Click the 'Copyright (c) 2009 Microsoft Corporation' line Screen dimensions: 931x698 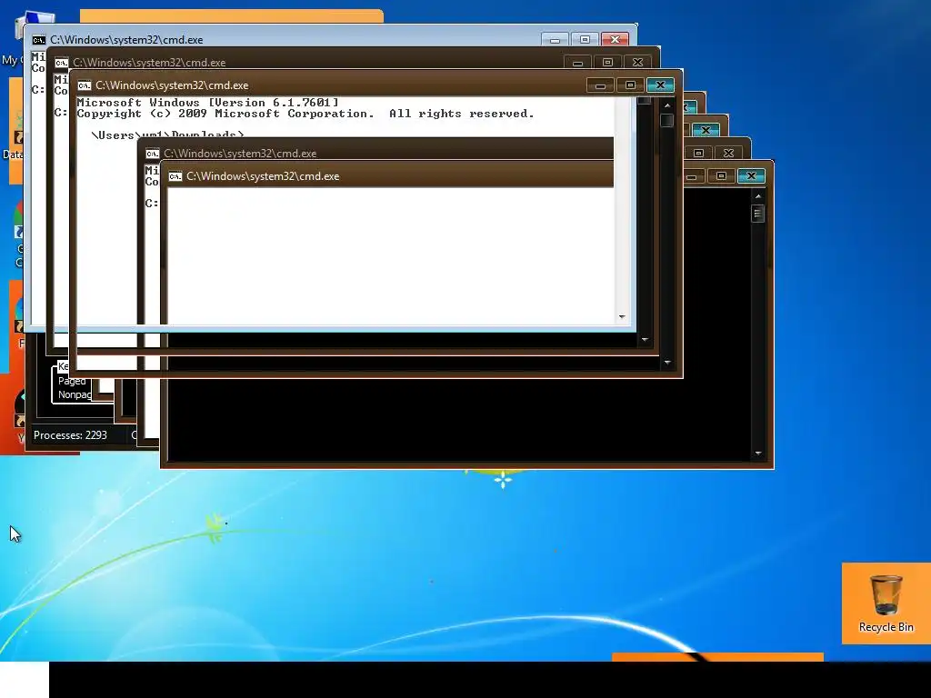(305, 114)
